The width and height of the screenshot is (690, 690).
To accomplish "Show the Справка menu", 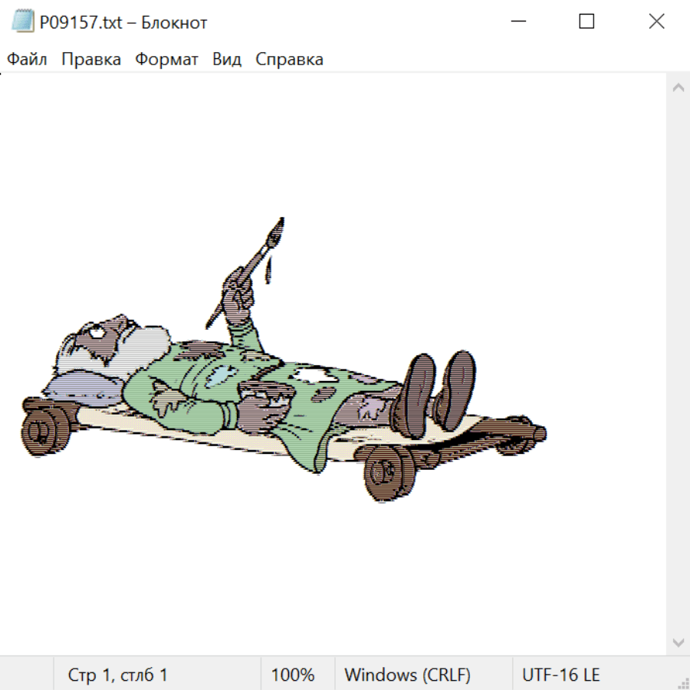I will point(289,60).
